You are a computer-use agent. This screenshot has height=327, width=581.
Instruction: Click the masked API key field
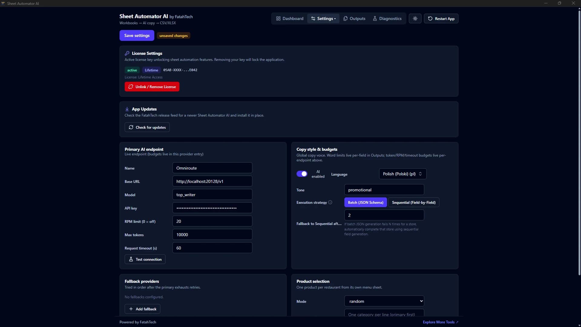(212, 208)
